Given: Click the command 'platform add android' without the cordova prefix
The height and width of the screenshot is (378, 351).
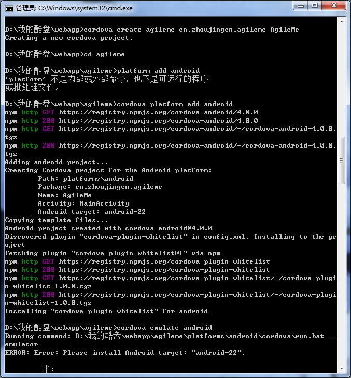Looking at the screenshot, I should tap(158, 71).
